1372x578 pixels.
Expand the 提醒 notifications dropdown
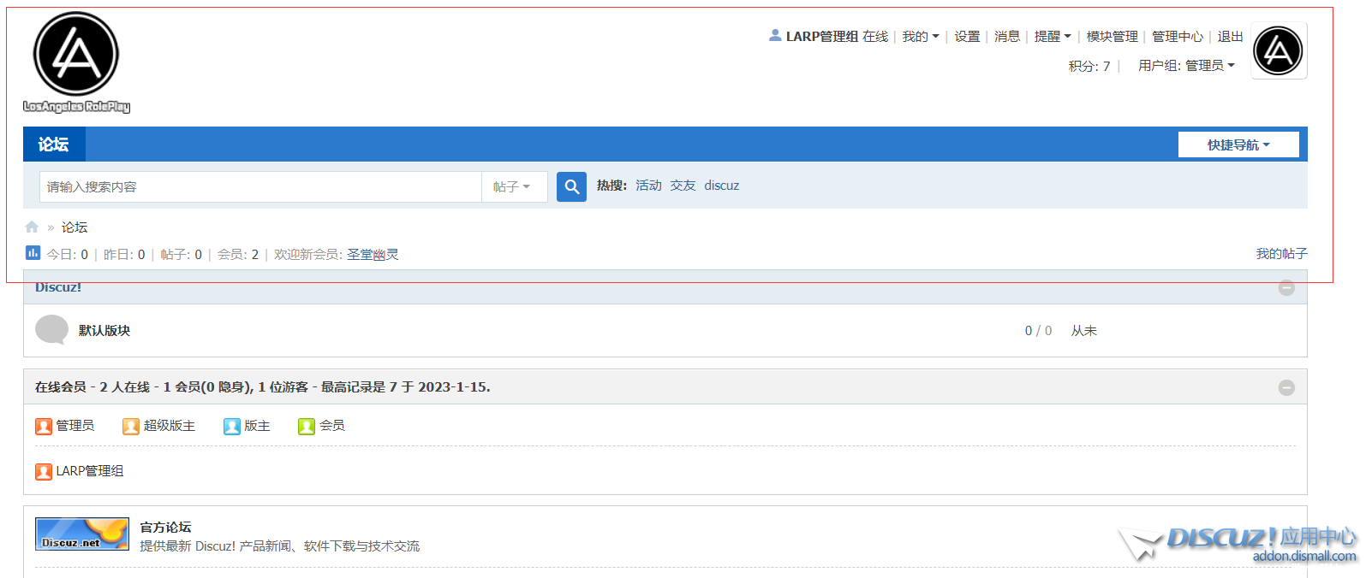(1052, 37)
